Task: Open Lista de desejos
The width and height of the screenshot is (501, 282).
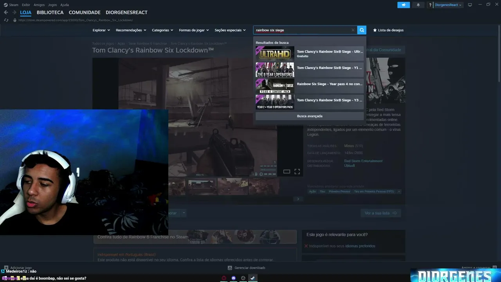Action: tap(391, 30)
